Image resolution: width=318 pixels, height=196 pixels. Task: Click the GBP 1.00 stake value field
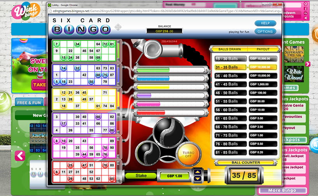tap(174, 176)
